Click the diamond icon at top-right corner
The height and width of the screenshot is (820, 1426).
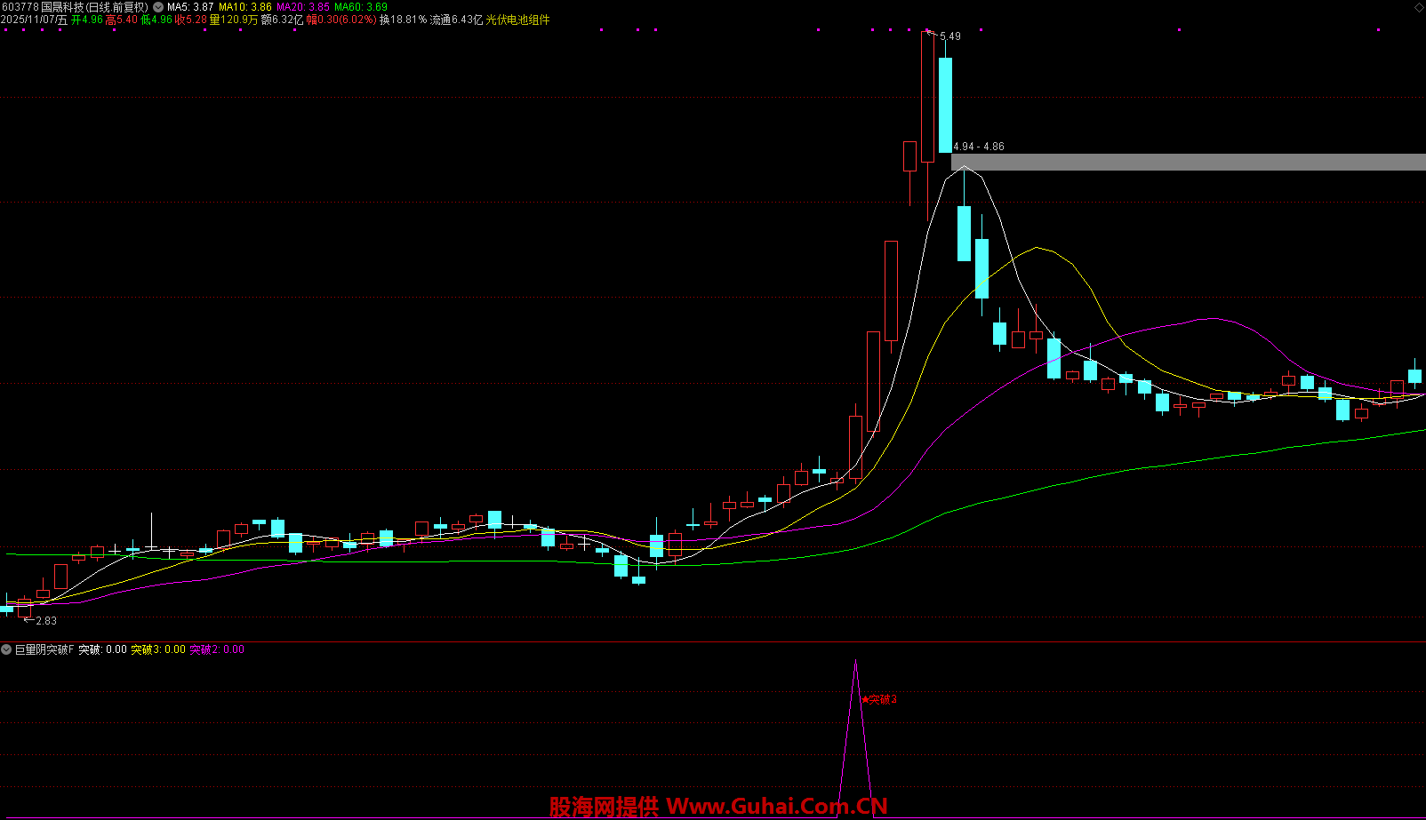(1418, 6)
